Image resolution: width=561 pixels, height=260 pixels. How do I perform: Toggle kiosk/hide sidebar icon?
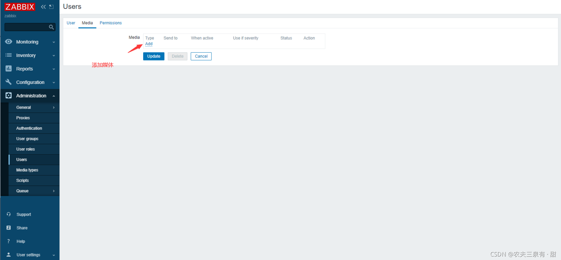[x=51, y=7]
